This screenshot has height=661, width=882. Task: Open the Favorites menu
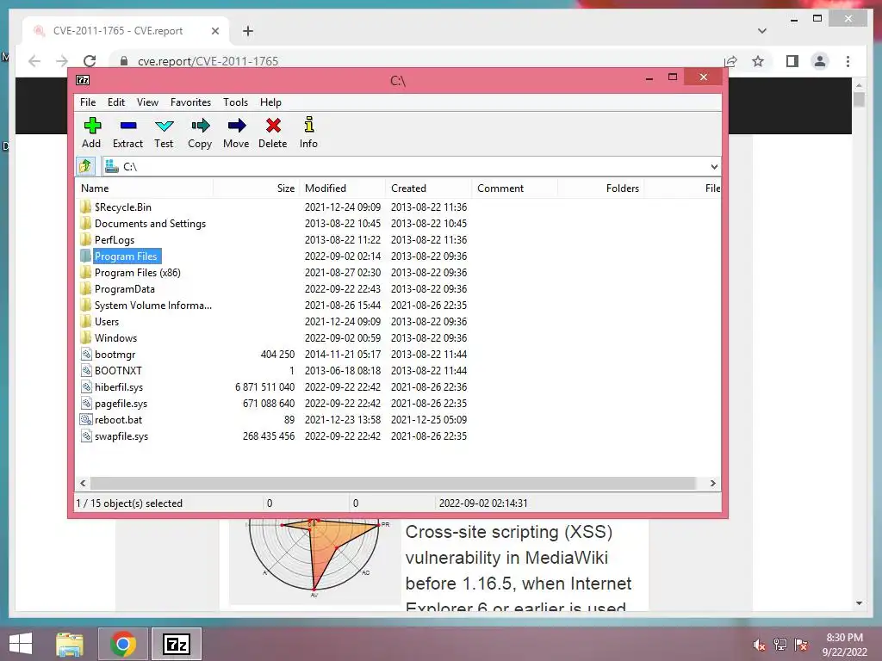(x=190, y=102)
